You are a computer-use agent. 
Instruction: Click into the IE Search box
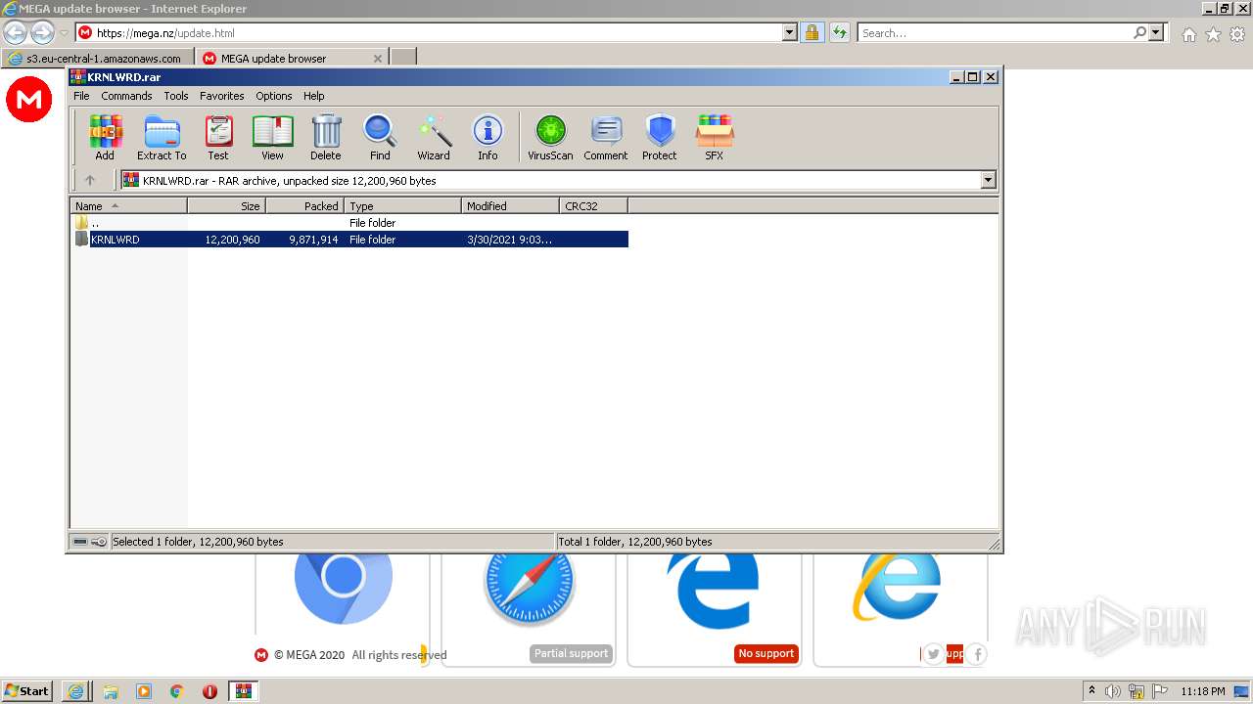click(995, 32)
